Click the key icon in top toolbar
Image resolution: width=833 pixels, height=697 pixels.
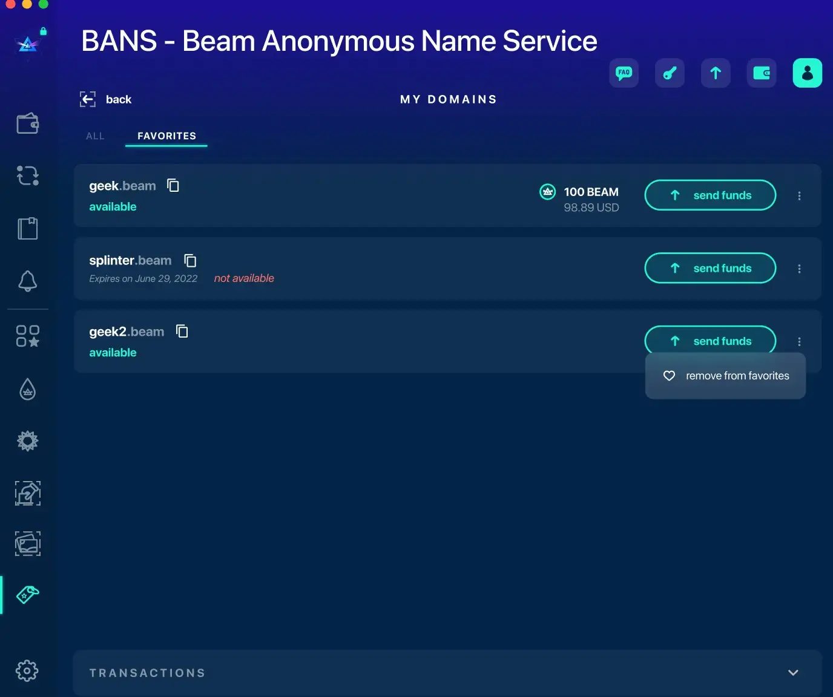pyautogui.click(x=670, y=73)
